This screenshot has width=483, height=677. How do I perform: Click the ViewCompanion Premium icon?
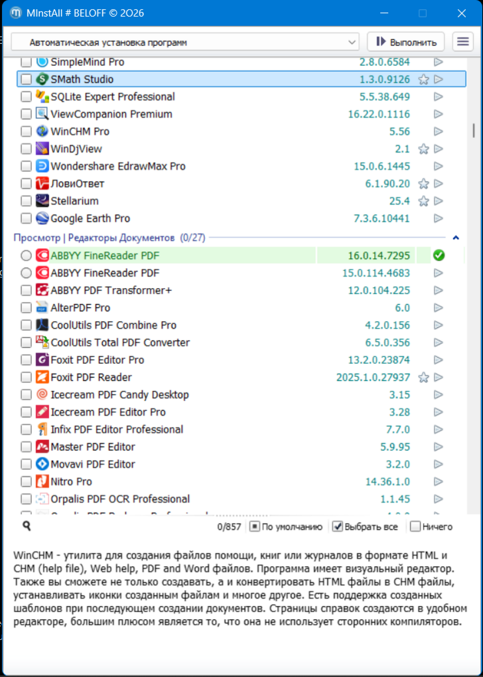(x=42, y=114)
